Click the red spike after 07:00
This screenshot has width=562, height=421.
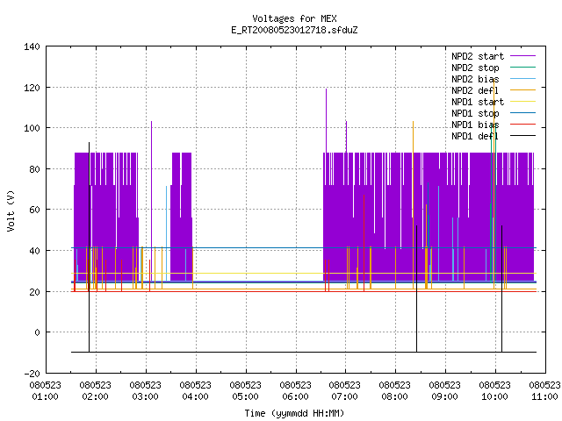point(364,244)
